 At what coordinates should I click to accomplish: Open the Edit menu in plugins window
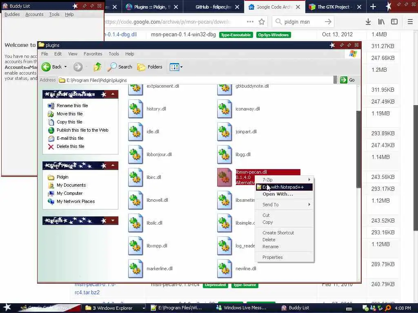(58, 54)
